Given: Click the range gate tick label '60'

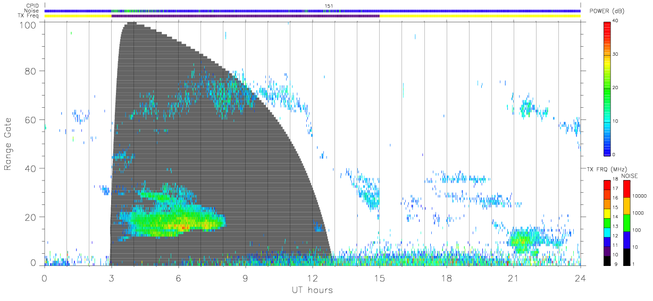Looking at the screenshot, I should (31, 120).
